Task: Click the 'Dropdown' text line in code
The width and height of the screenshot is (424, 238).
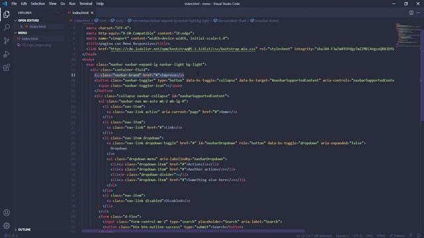Action: (x=119, y=148)
